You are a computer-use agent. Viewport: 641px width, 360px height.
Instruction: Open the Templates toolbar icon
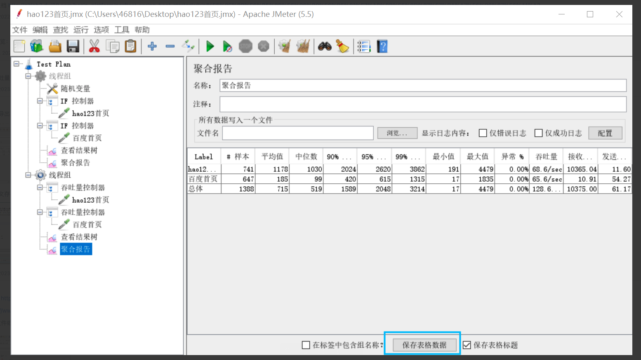(37, 46)
